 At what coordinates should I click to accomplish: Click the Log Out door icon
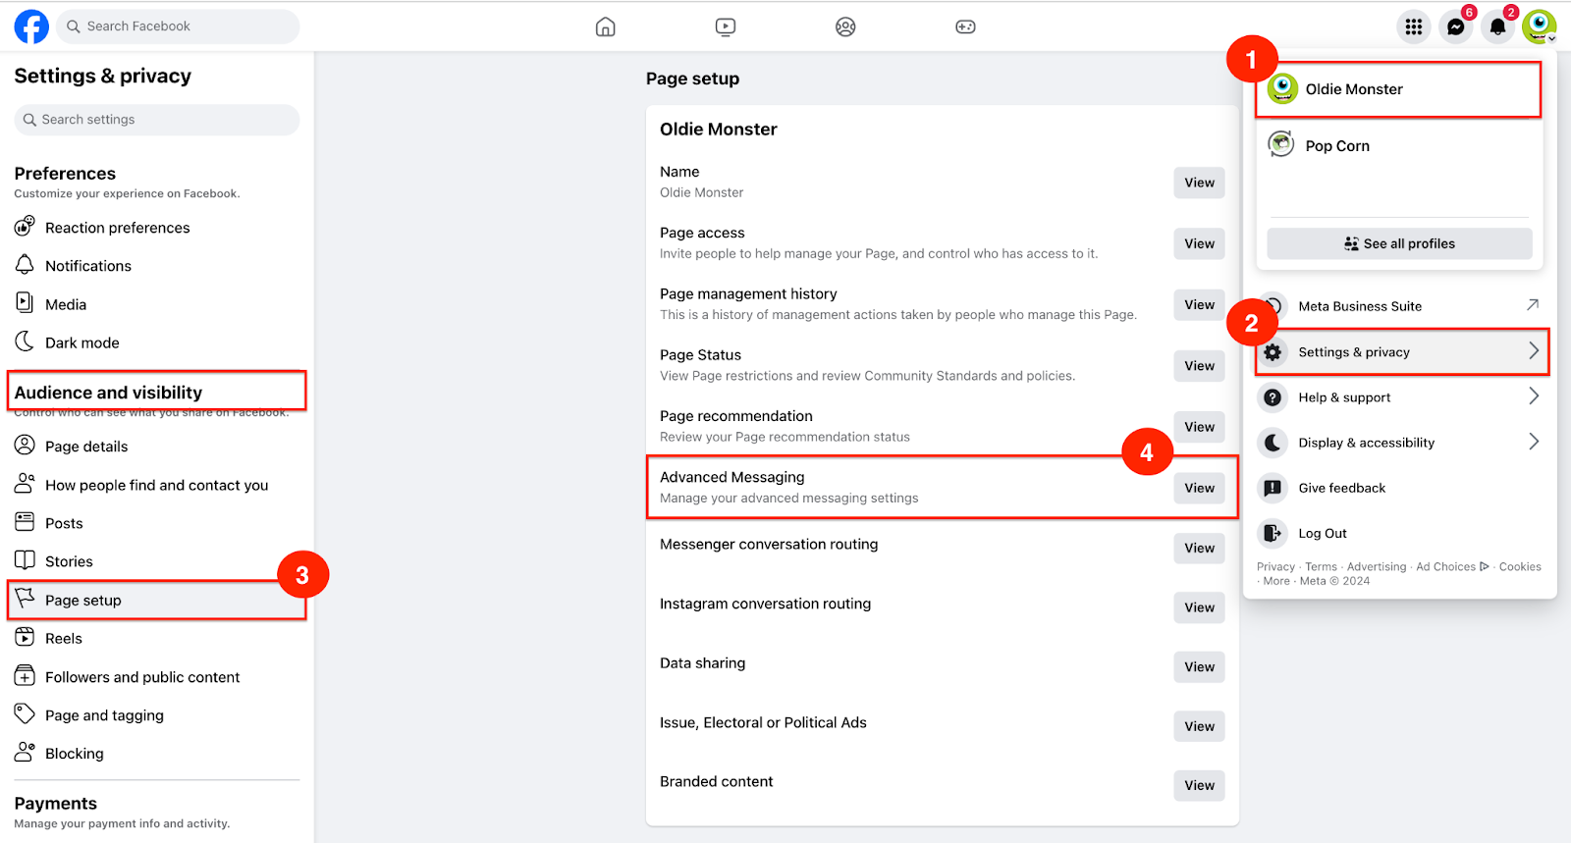[1273, 533]
